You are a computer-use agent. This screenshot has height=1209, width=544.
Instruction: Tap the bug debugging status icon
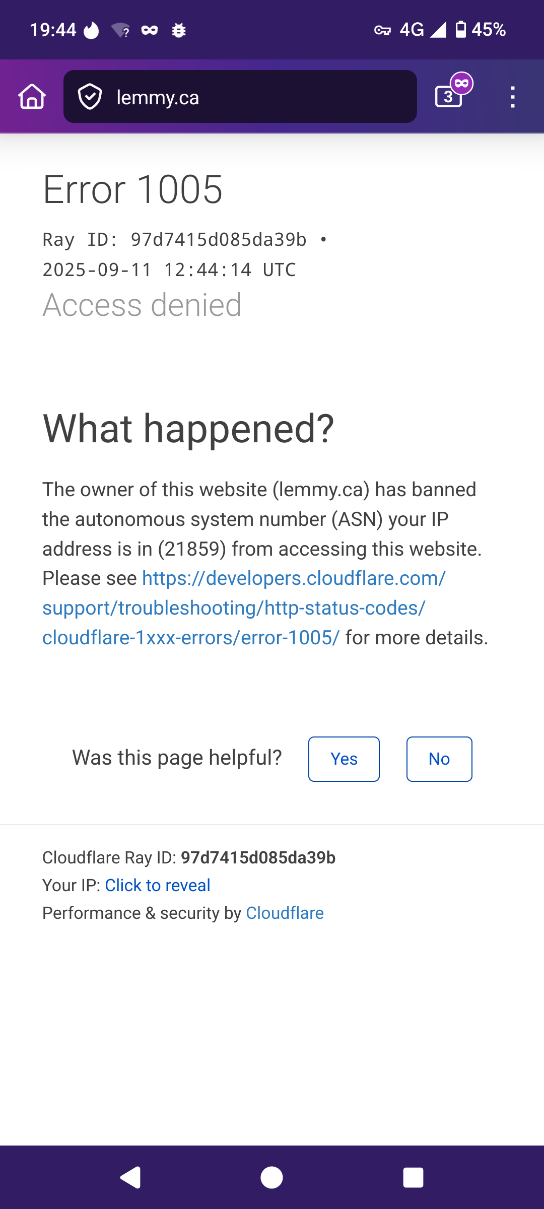tap(179, 30)
